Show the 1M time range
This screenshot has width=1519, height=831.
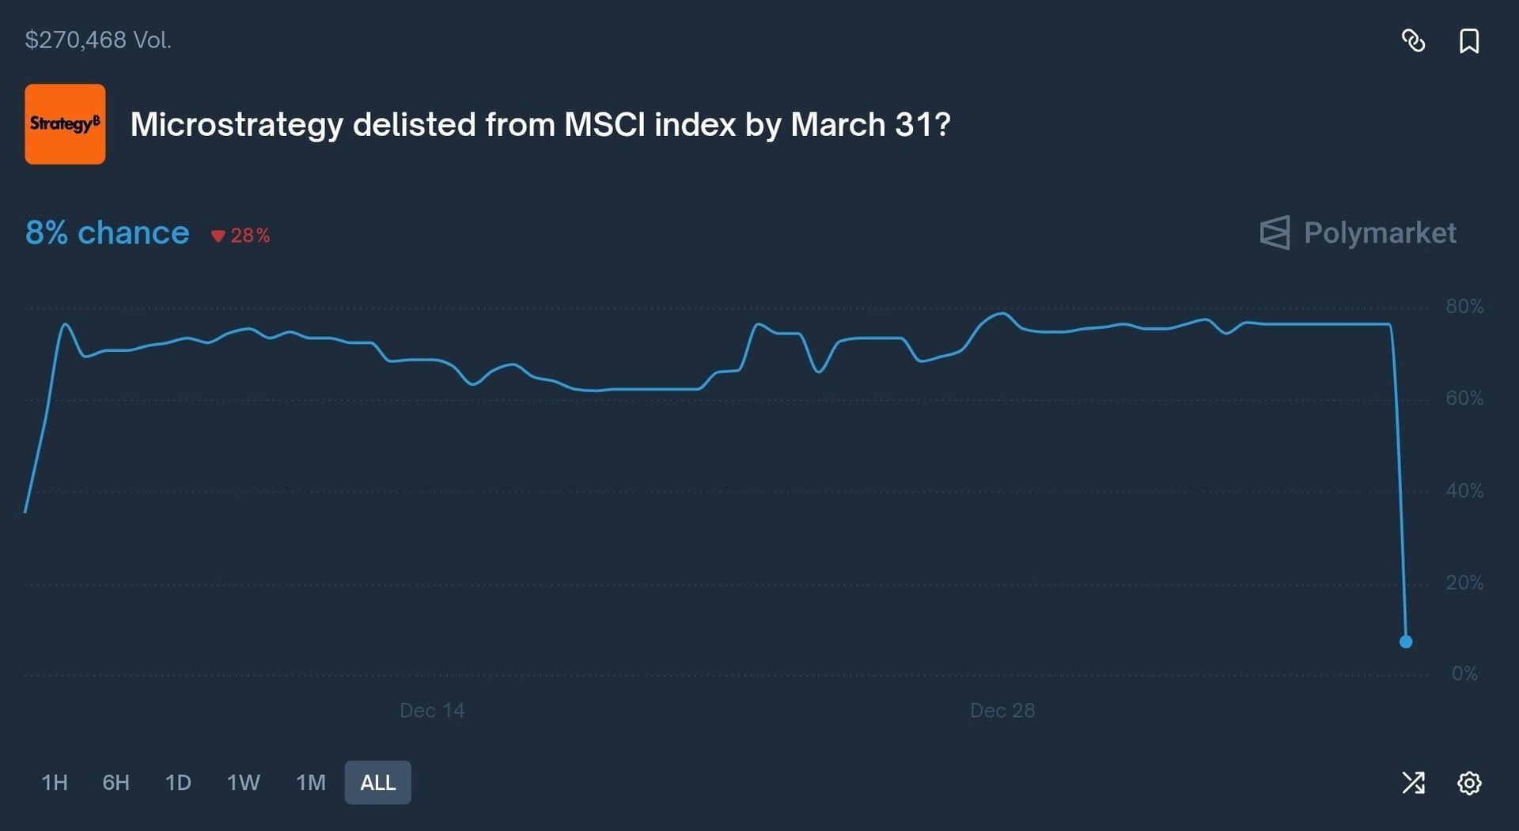[310, 783]
